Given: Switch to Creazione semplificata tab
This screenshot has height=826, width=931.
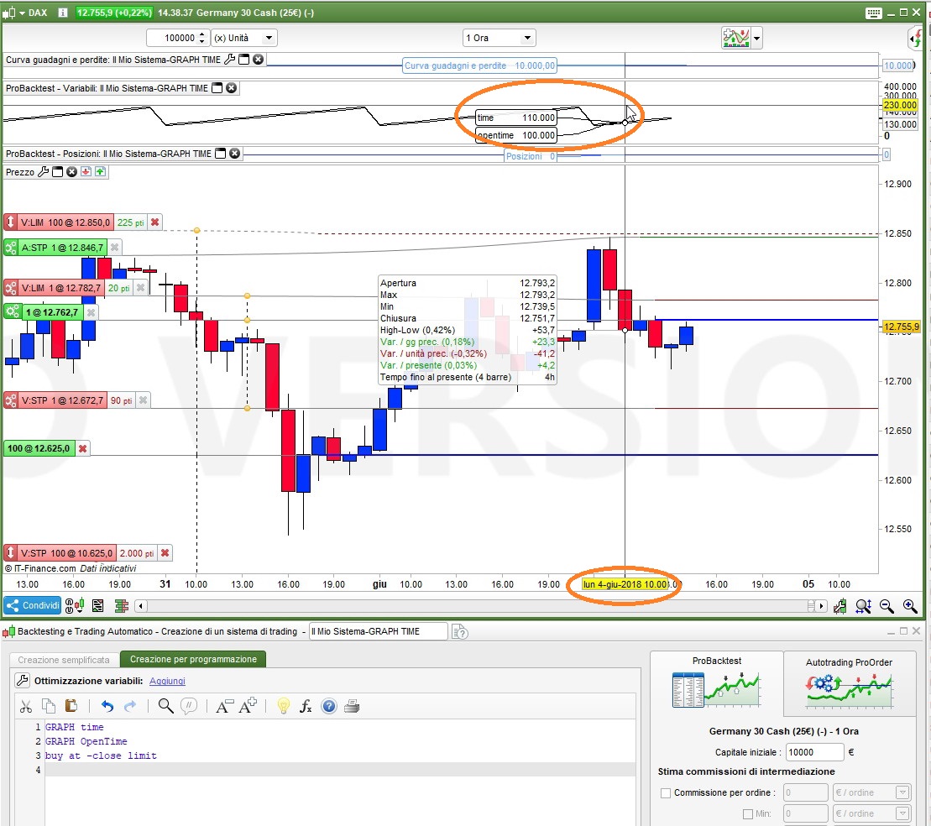Looking at the screenshot, I should click(x=64, y=660).
